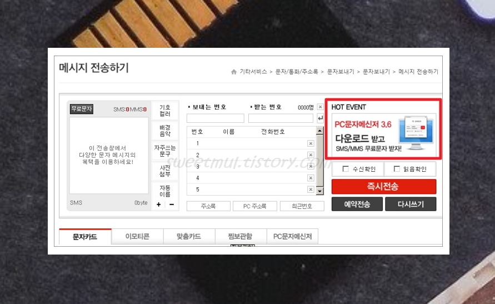This screenshot has width=495, height=304.
Task: Click recipient list scroll up arrow
Action: coord(320,131)
